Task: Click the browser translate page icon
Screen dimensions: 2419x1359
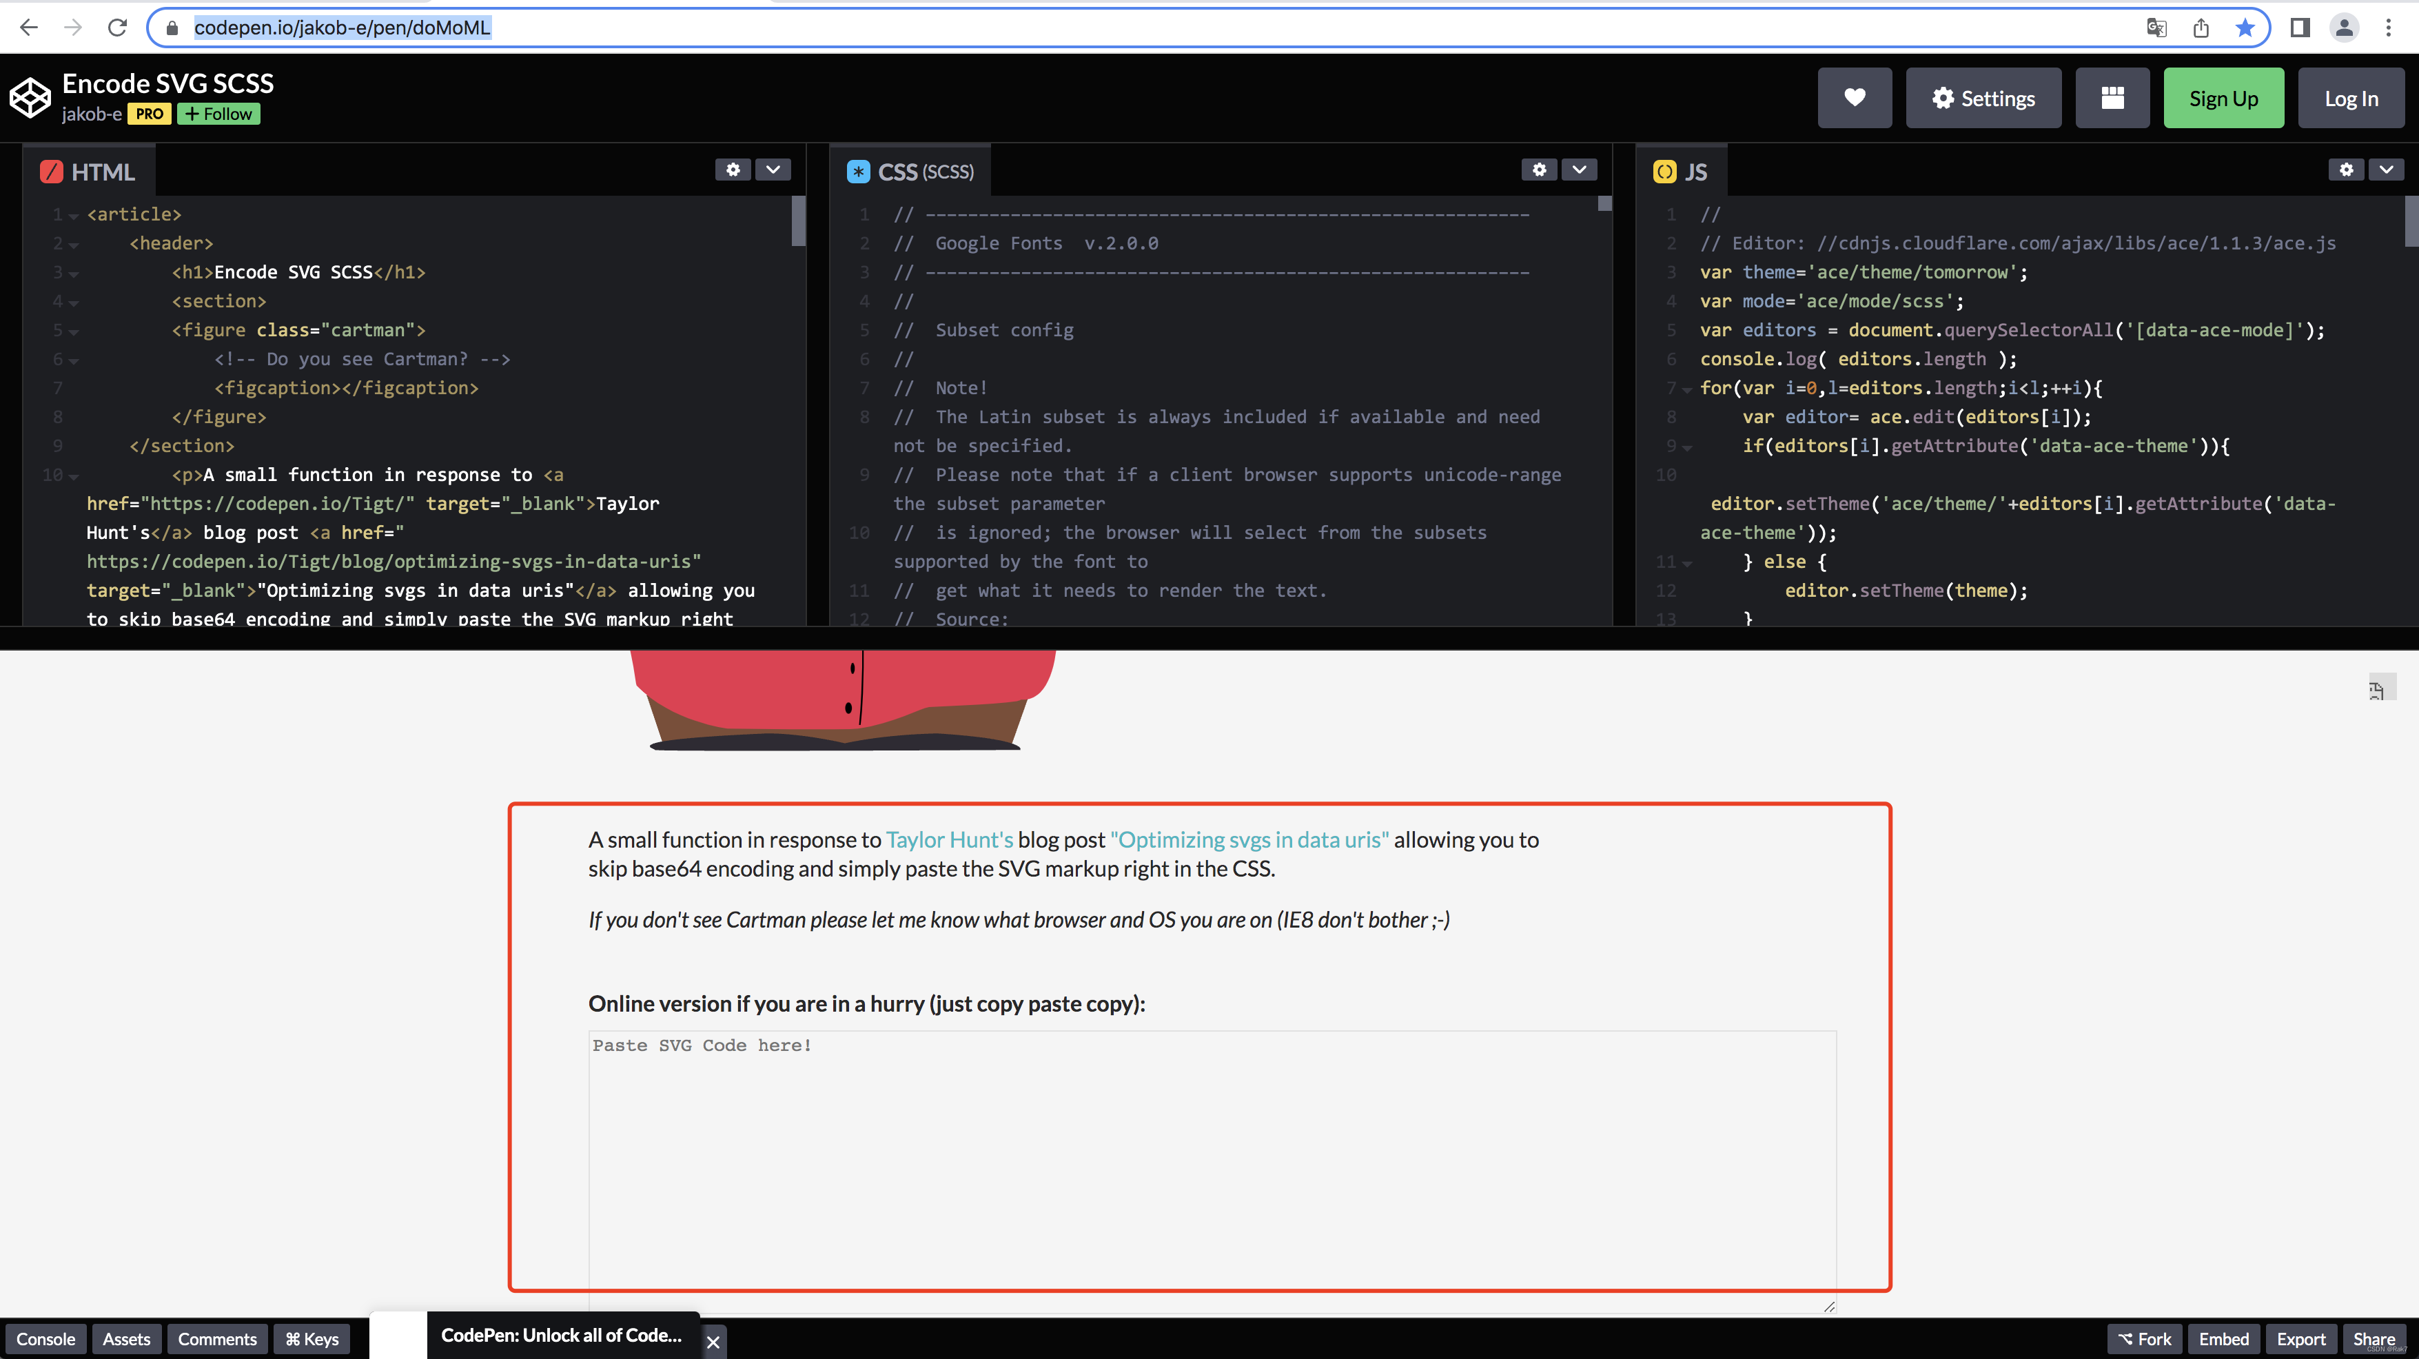Action: pos(2156,28)
